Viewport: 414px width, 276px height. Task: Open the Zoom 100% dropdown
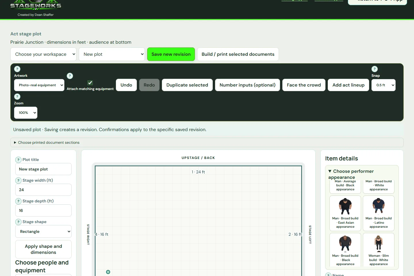(26, 113)
